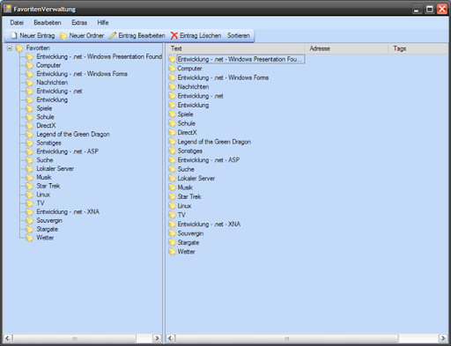The height and width of the screenshot is (346, 451).
Task: Click left arrow of list panel scrollbar
Action: 170,338
